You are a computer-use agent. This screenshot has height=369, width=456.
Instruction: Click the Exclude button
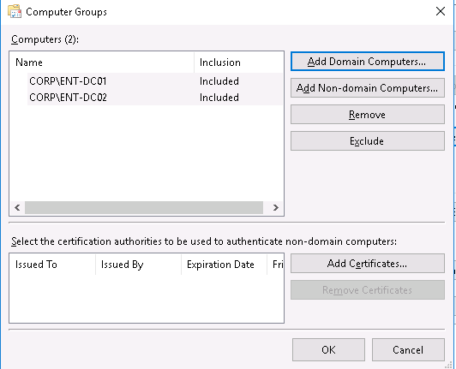point(368,141)
